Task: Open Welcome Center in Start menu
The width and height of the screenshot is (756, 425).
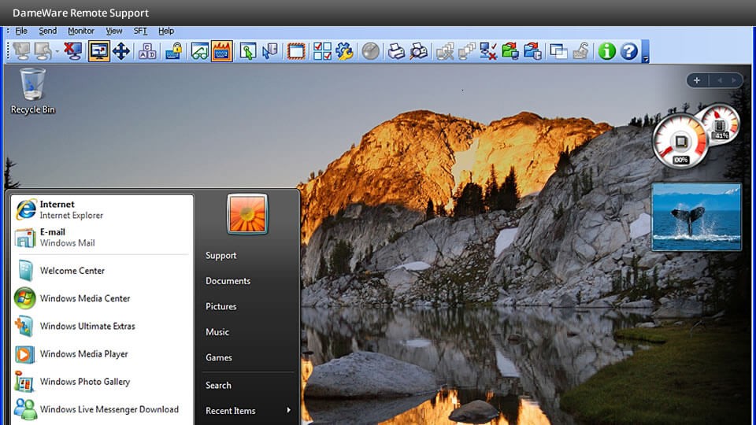Action: click(102, 271)
